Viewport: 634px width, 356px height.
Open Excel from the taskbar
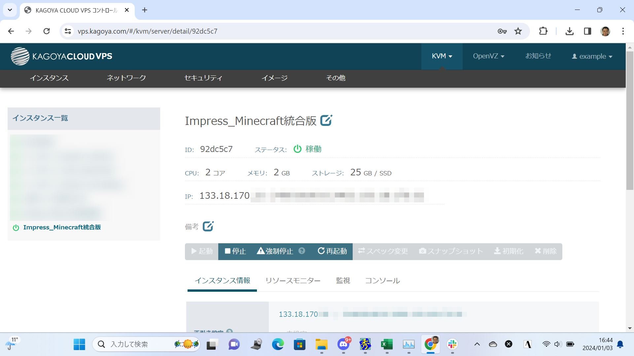[387, 344]
